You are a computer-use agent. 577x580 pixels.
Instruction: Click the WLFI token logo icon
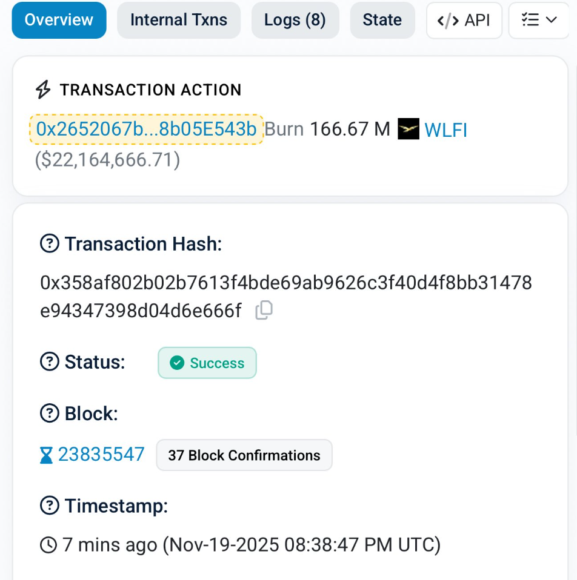(x=409, y=130)
